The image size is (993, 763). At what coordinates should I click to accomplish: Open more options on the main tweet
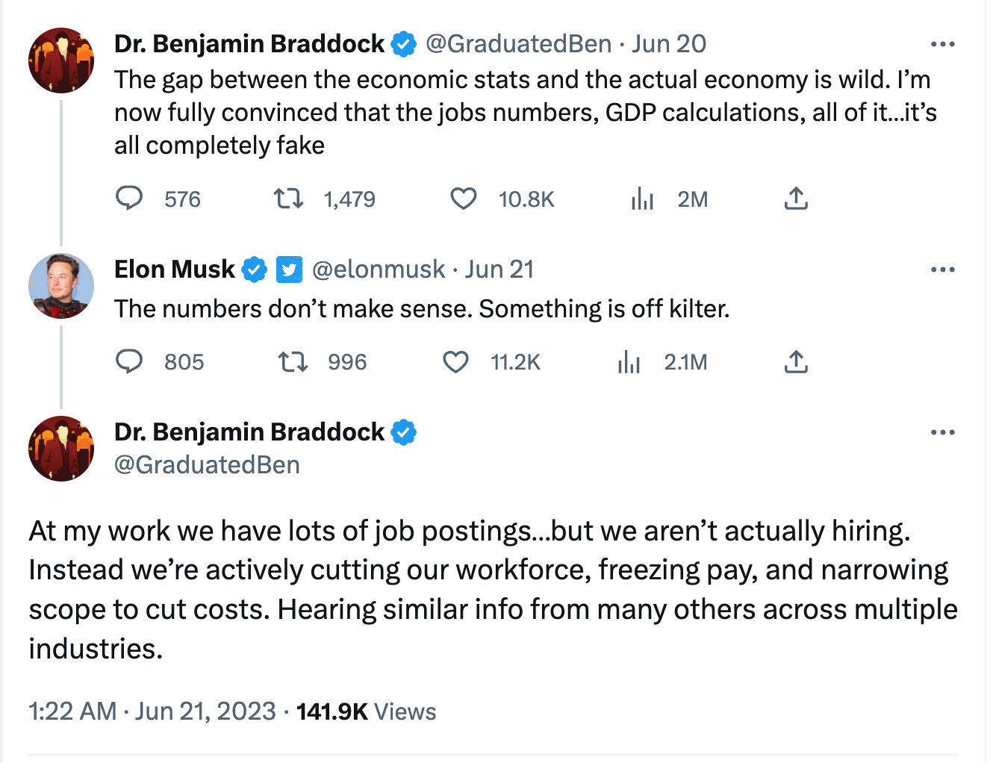pos(942,432)
